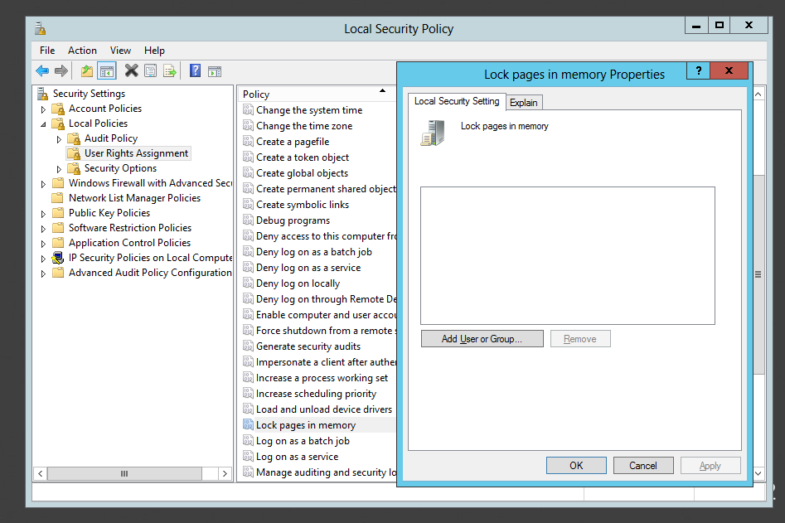The image size is (785, 523).
Task: Click the OK button in dialog
Action: point(576,466)
